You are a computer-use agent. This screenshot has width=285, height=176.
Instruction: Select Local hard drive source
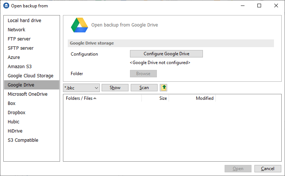tap(32, 21)
